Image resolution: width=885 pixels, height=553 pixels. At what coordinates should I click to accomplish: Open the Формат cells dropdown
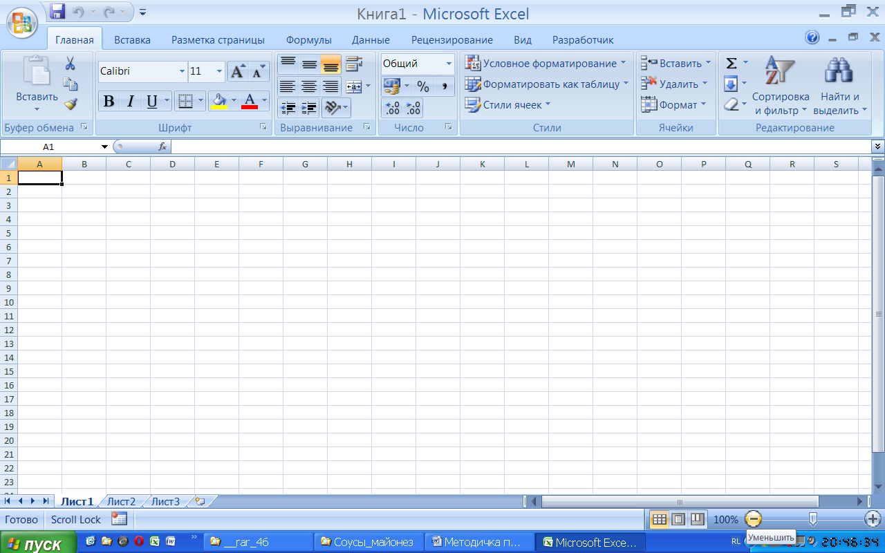pyautogui.click(x=673, y=105)
